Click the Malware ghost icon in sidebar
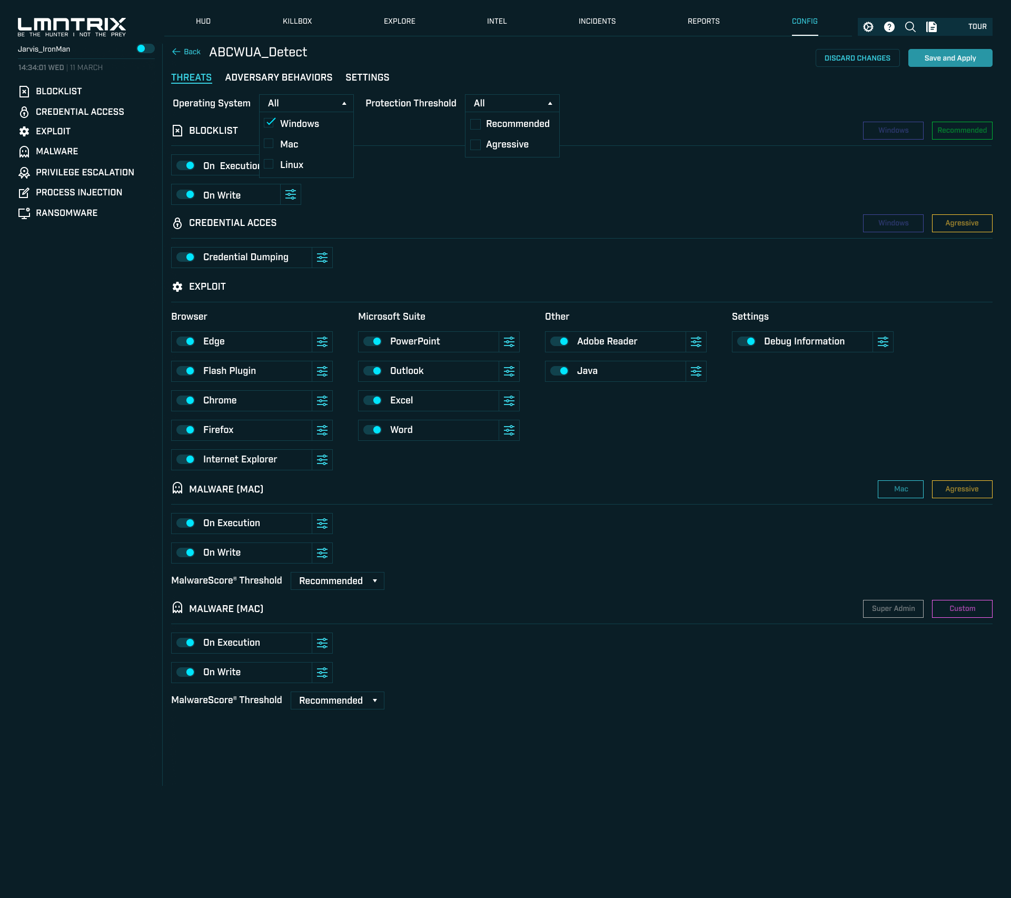The height and width of the screenshot is (898, 1011). point(24,152)
